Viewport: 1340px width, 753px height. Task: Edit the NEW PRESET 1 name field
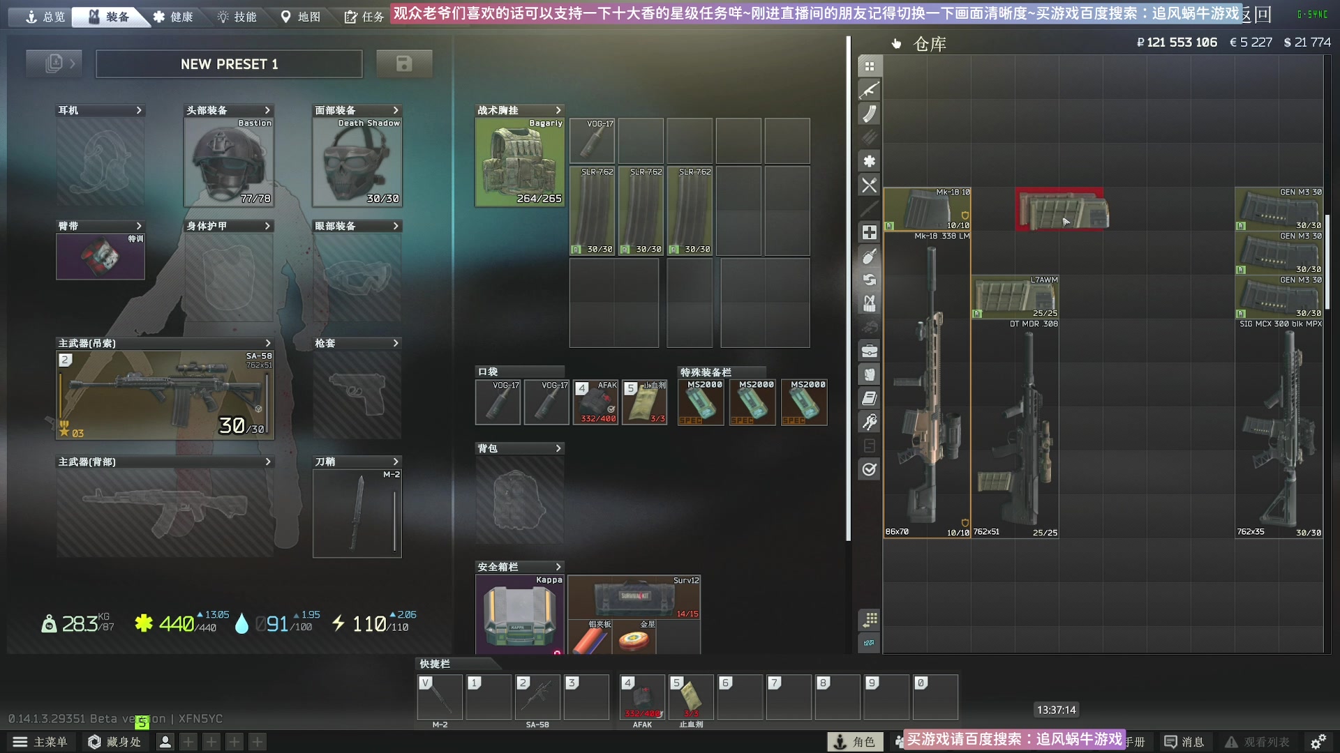(229, 64)
